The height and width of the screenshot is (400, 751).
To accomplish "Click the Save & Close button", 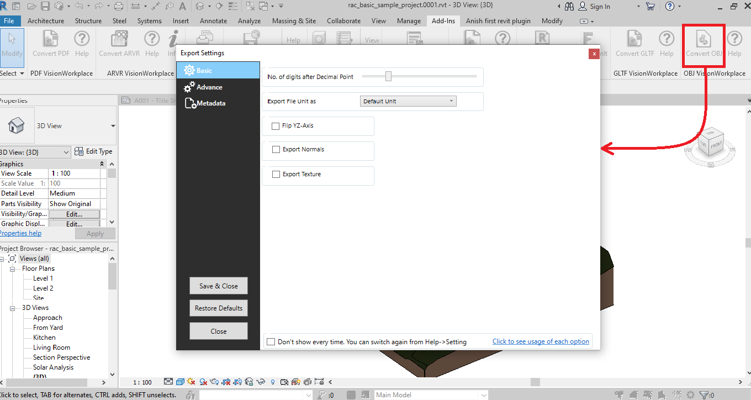I will 218,286.
